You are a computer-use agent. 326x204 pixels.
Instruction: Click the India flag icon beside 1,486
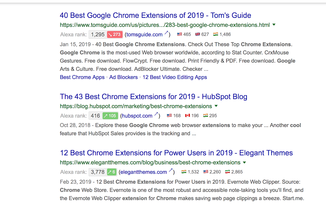click(x=216, y=34)
